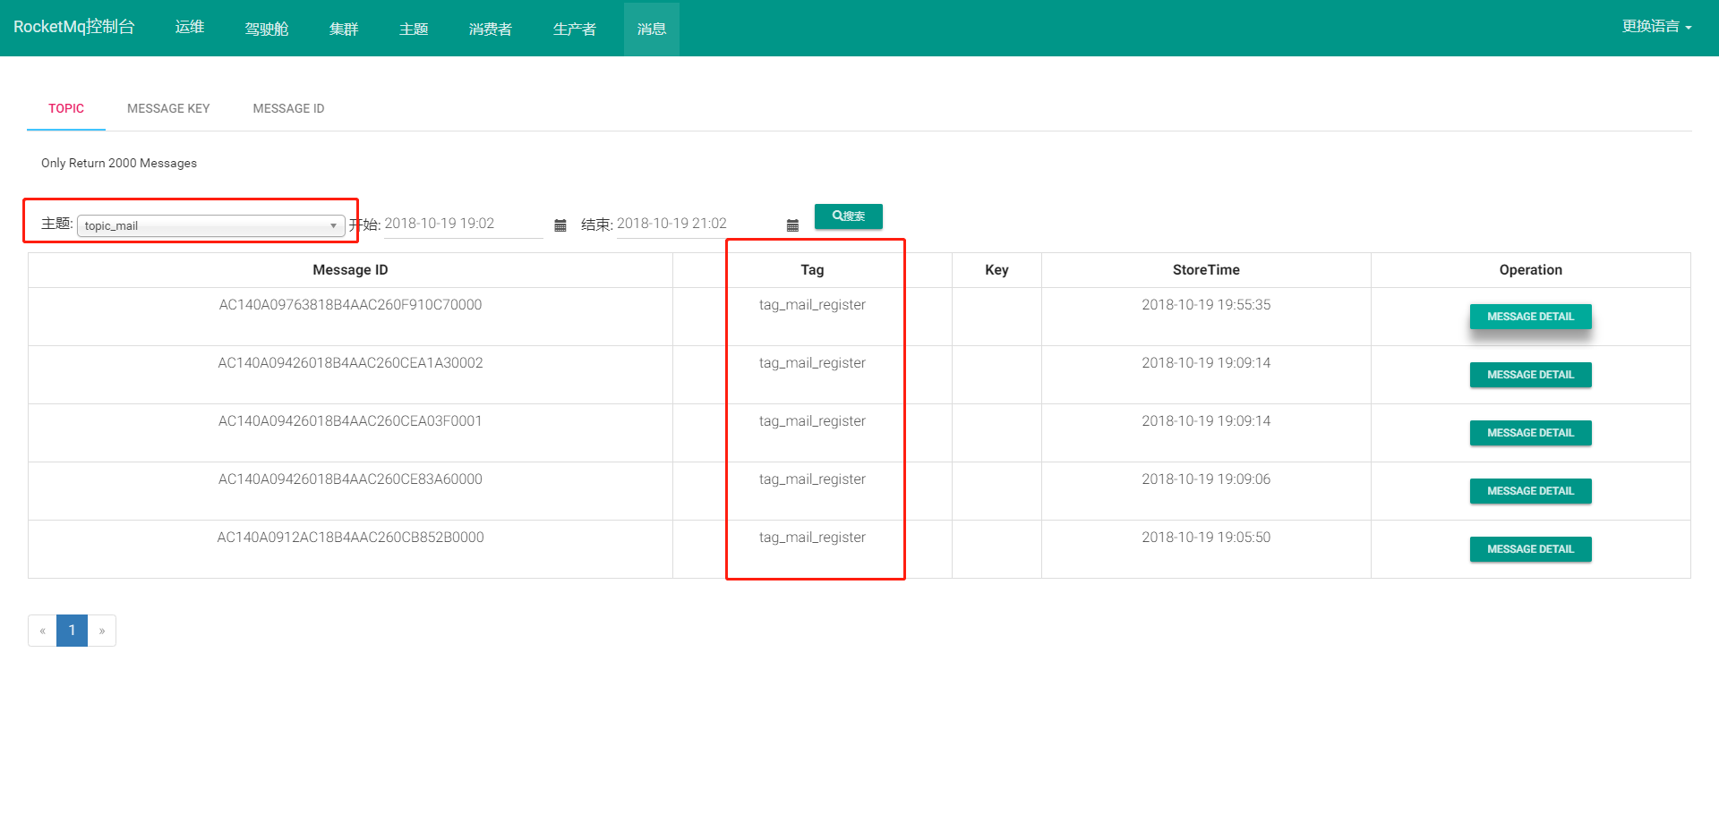The width and height of the screenshot is (1719, 839).
Task: Open the 生产者 navigation menu
Action: coord(575,29)
